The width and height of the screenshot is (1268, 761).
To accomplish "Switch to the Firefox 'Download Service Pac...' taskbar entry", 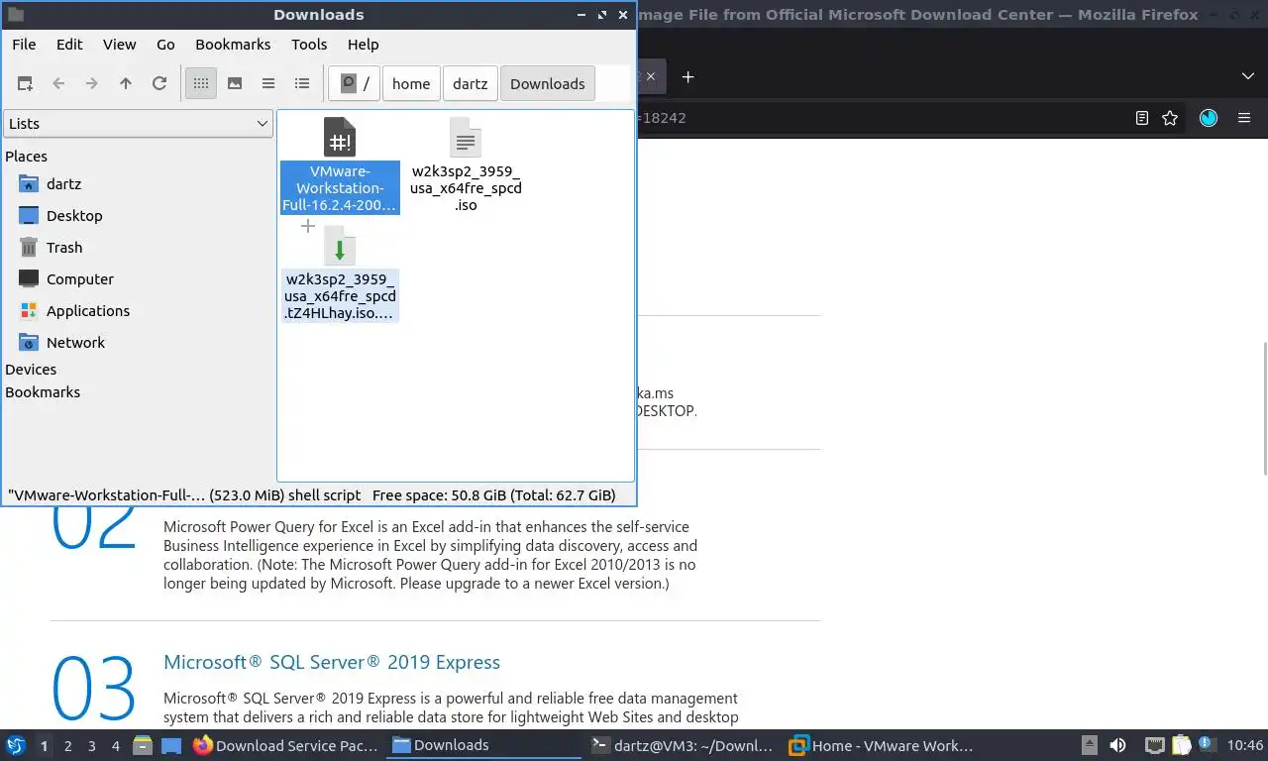I will point(285,745).
